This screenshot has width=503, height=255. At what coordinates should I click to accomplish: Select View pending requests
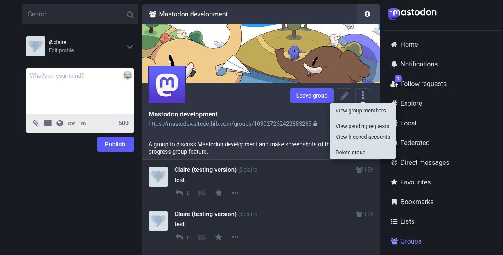362,126
